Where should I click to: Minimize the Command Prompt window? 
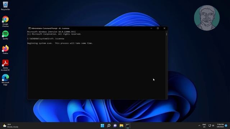(151, 28)
